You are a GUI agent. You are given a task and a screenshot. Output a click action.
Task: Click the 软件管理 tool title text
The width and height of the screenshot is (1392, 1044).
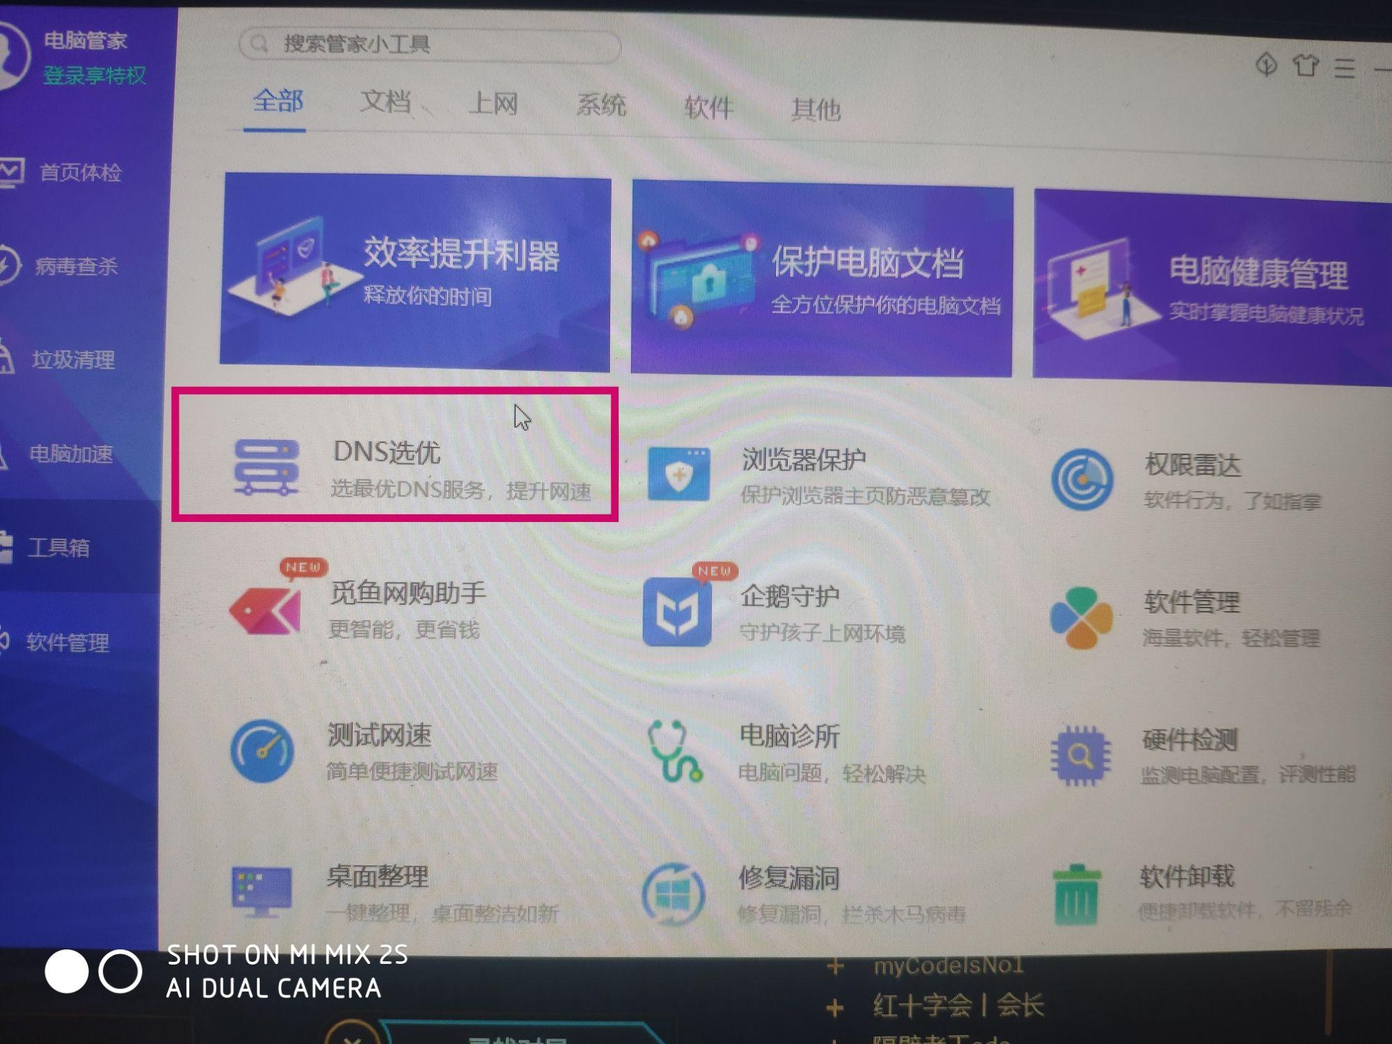point(1192,602)
